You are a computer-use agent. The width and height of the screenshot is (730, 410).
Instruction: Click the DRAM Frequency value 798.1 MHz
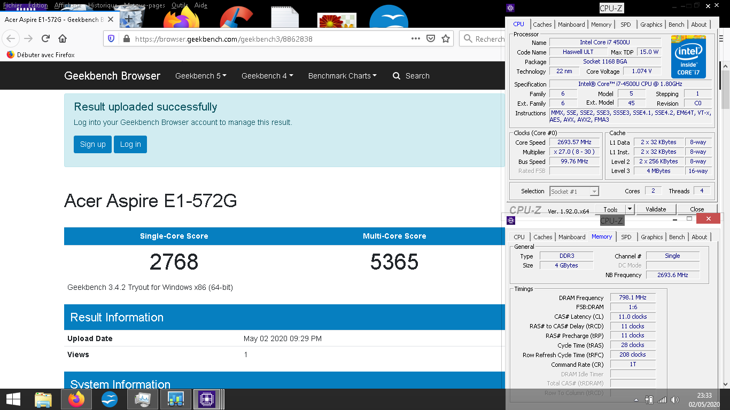click(x=633, y=297)
